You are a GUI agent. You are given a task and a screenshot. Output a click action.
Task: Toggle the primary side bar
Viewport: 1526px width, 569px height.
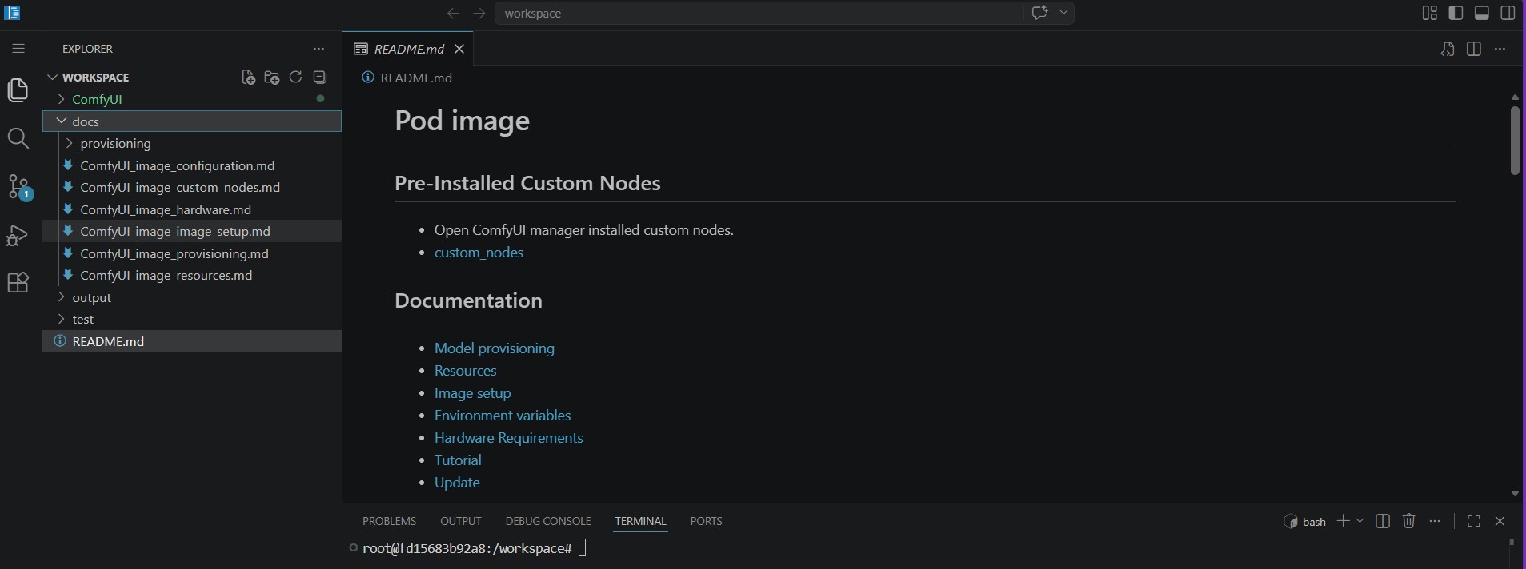coord(1456,13)
